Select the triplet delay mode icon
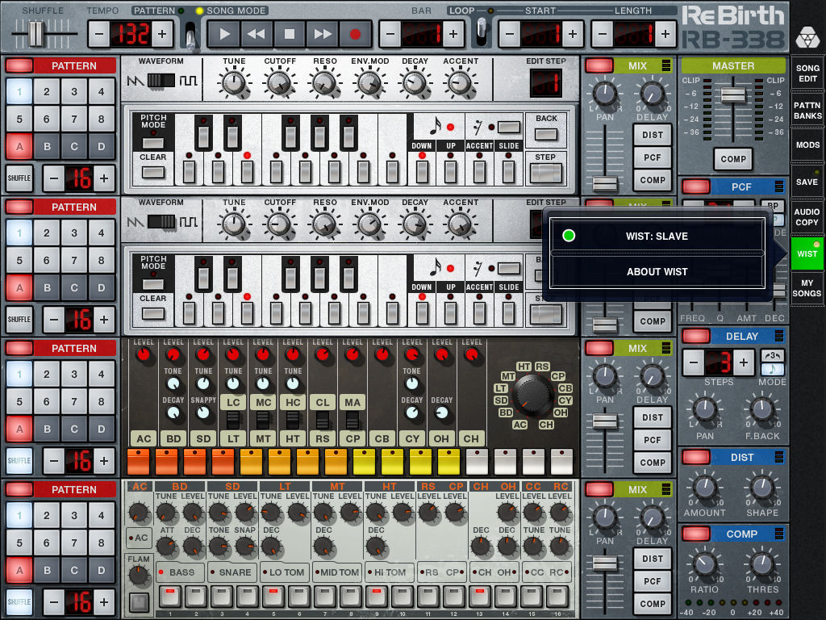826x620 pixels. tap(772, 355)
